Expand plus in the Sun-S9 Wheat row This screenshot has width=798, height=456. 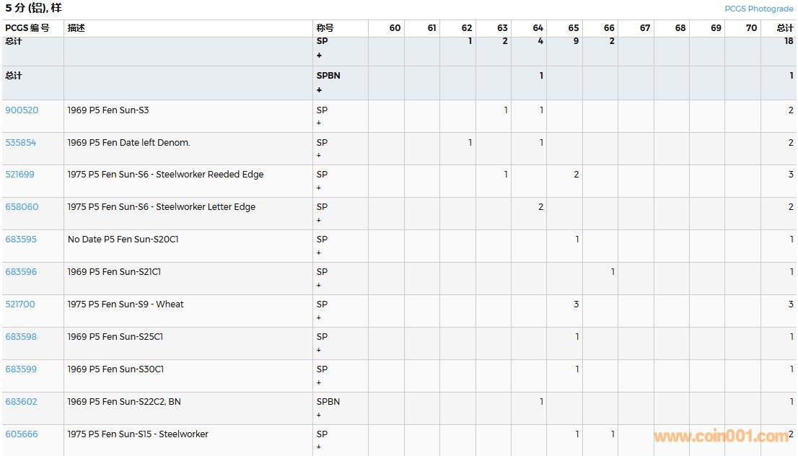(319, 318)
